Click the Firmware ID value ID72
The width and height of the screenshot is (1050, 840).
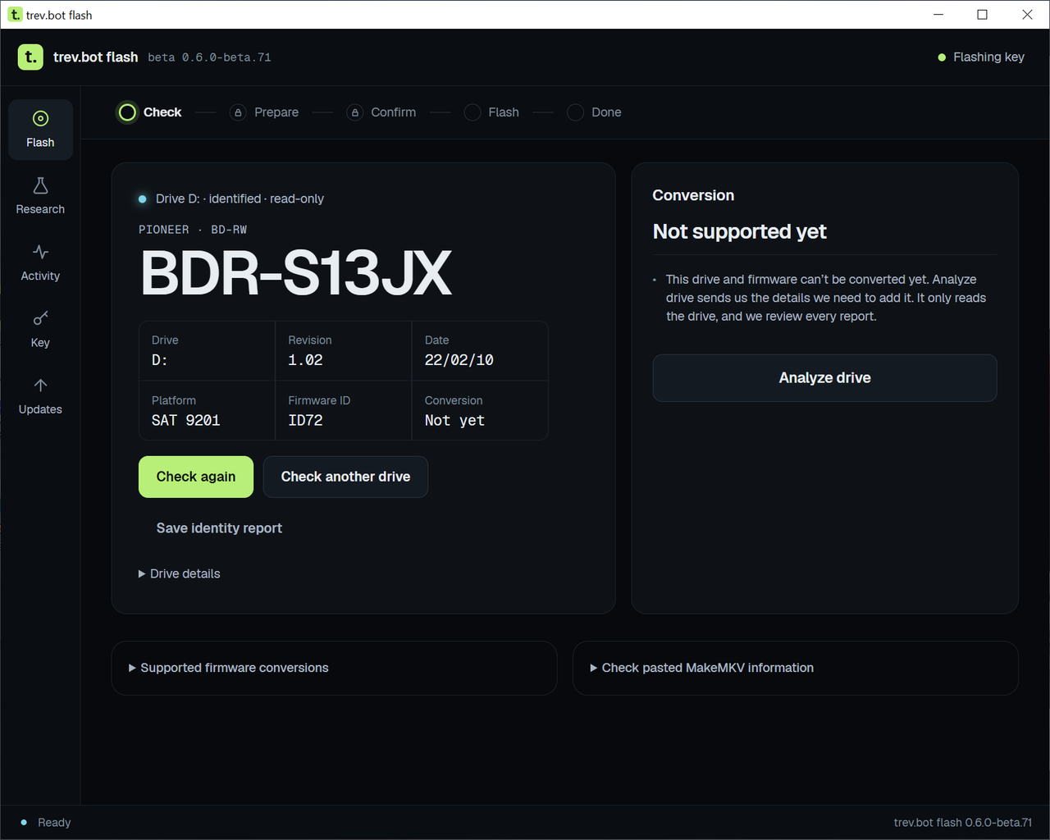(x=305, y=420)
